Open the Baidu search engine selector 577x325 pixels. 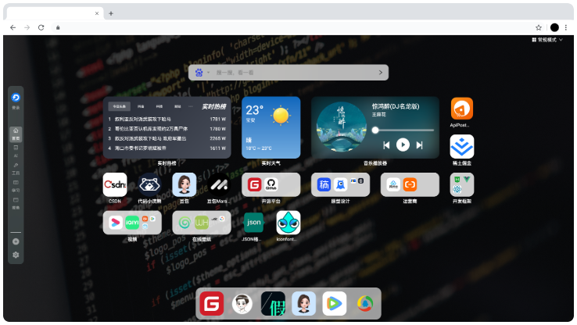pyautogui.click(x=200, y=73)
